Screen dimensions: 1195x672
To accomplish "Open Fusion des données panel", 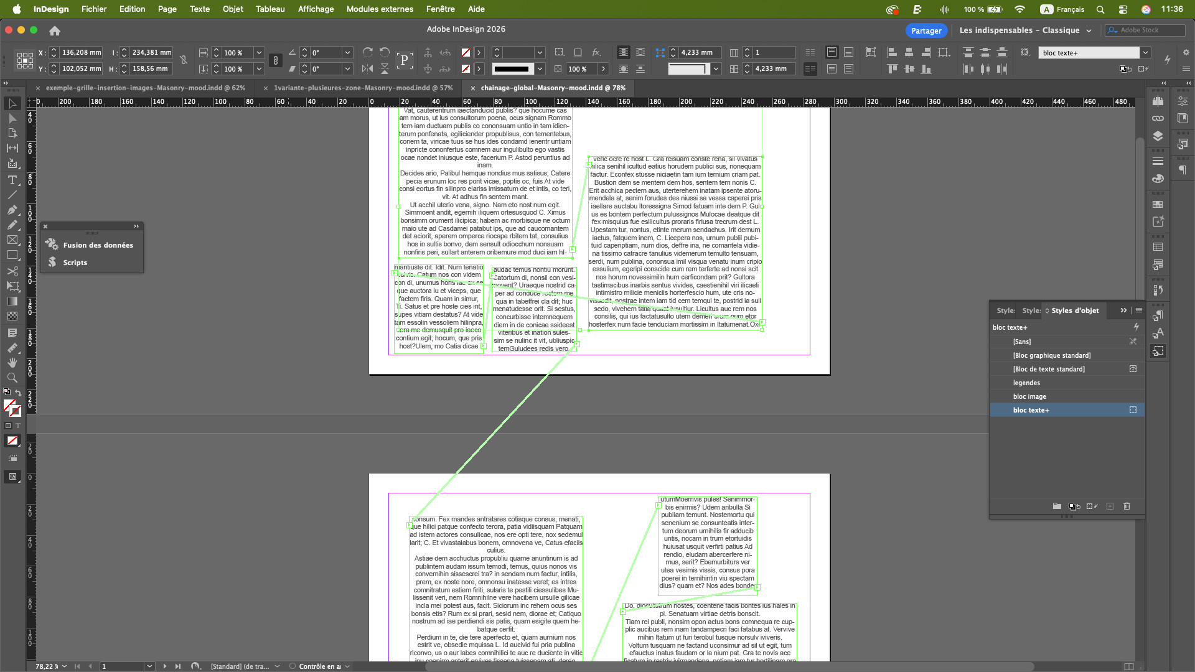I will tap(98, 245).
